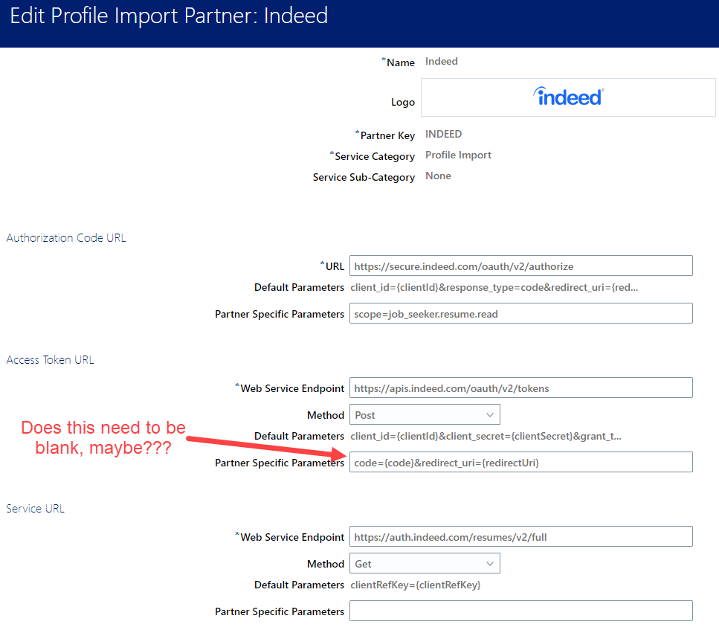Edit Authorization Partner Specific Parameters scope field
719x633 pixels.
[x=521, y=314]
